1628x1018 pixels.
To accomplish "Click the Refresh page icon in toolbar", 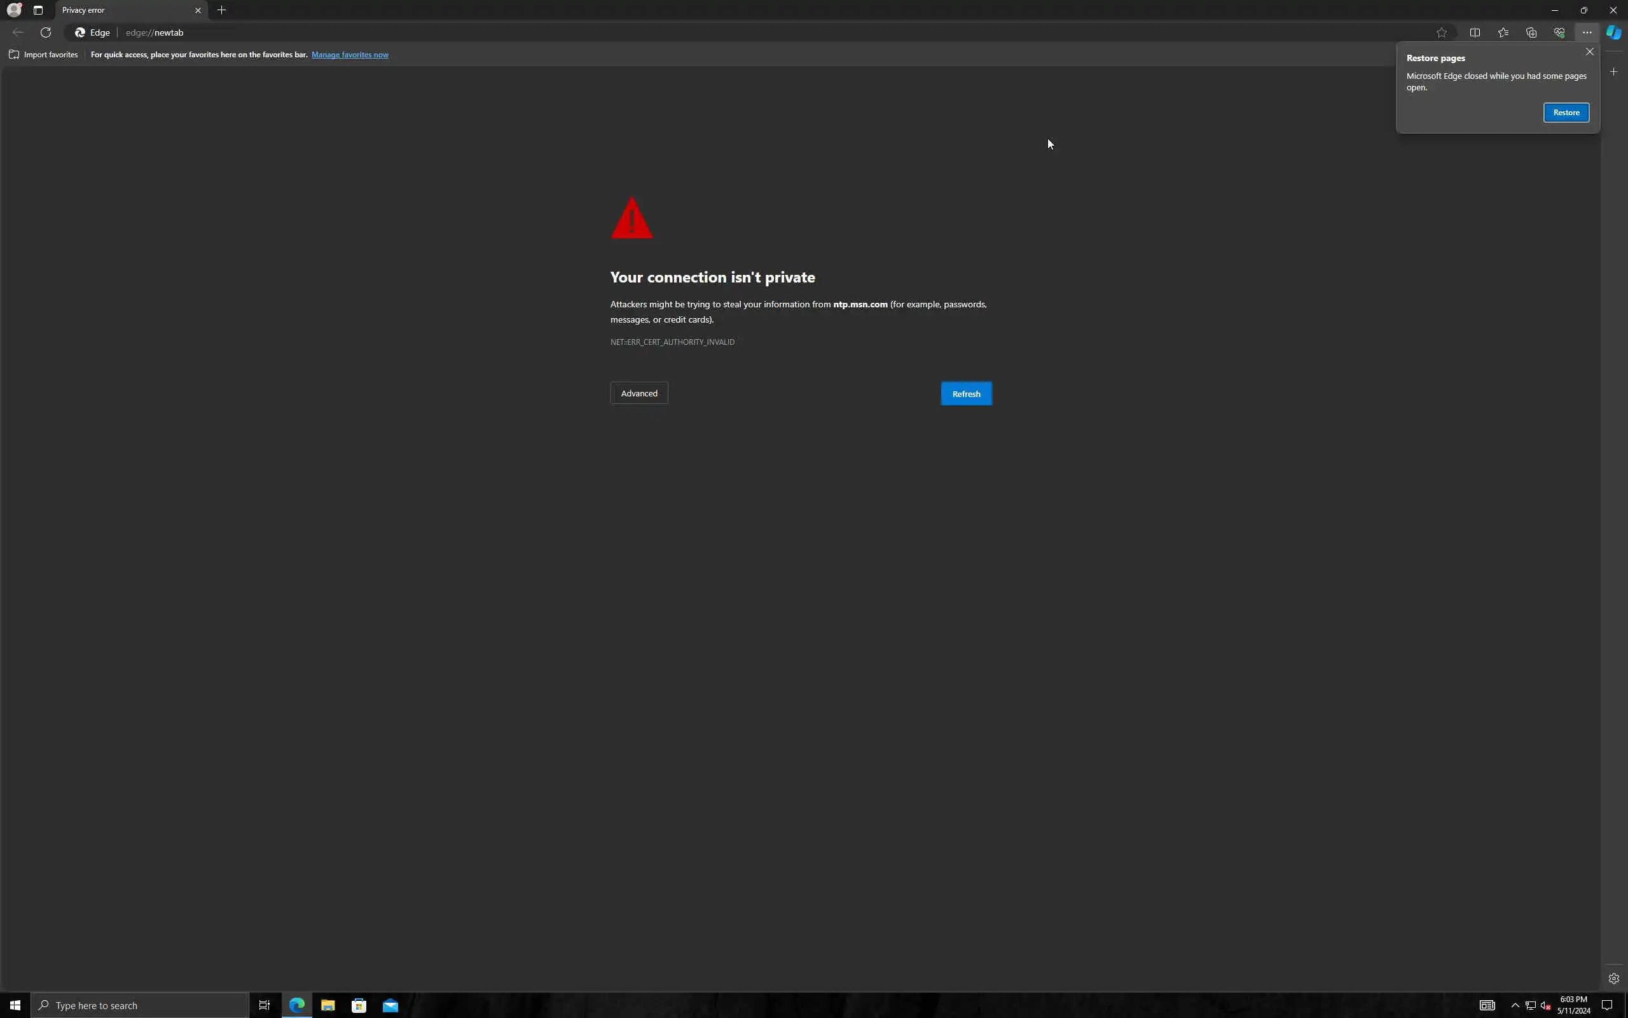I will point(46,32).
